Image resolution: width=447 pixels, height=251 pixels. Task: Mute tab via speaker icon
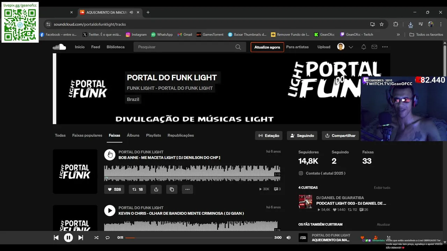(131, 12)
